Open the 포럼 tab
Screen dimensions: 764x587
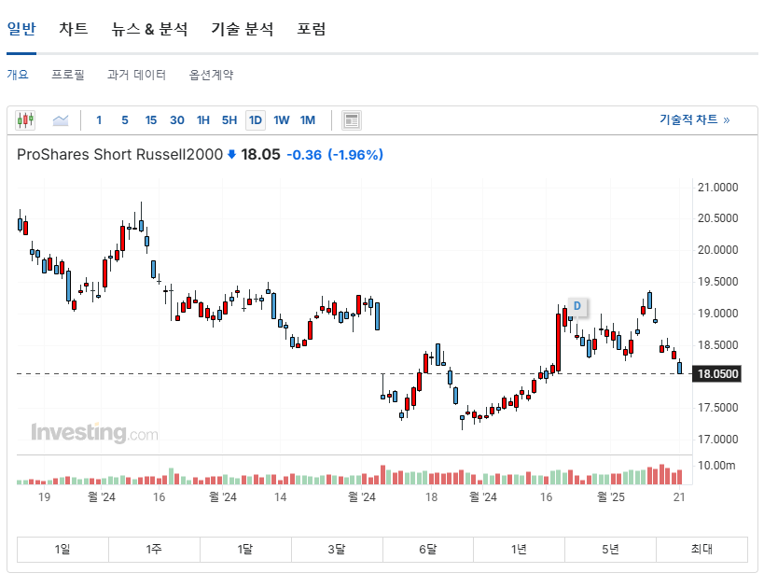[312, 29]
